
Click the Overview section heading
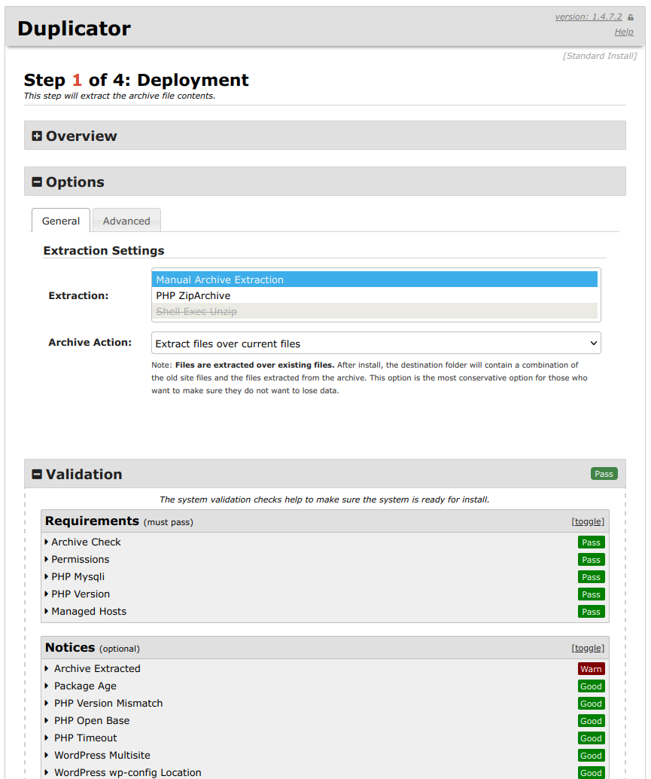click(81, 136)
